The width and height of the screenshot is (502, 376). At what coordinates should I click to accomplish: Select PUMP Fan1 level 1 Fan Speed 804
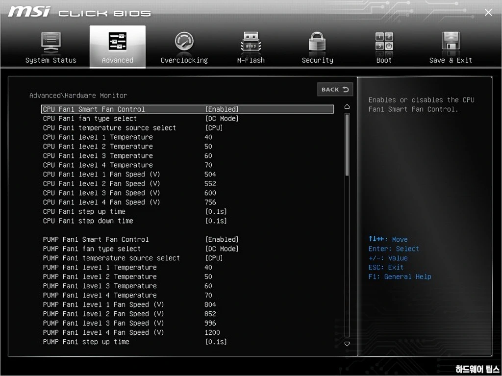(x=210, y=304)
